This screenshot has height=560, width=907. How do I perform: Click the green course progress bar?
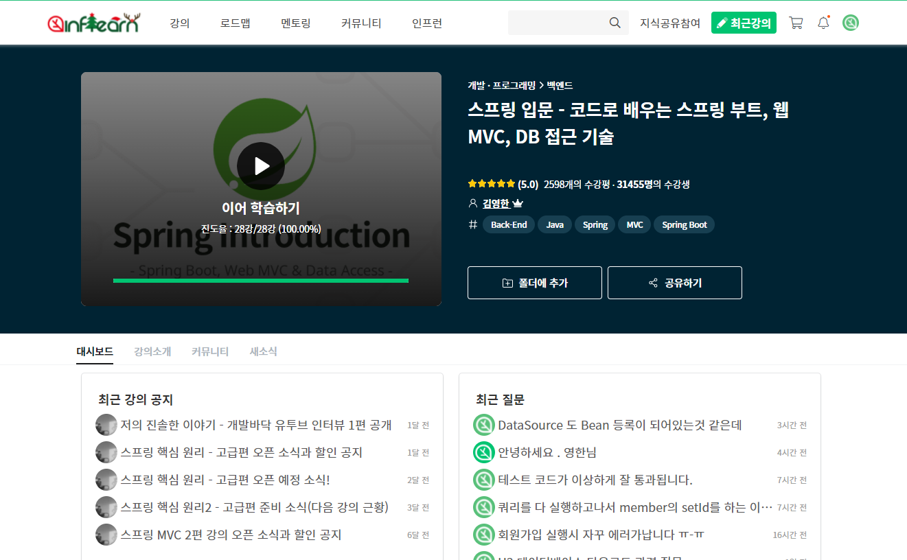click(261, 281)
